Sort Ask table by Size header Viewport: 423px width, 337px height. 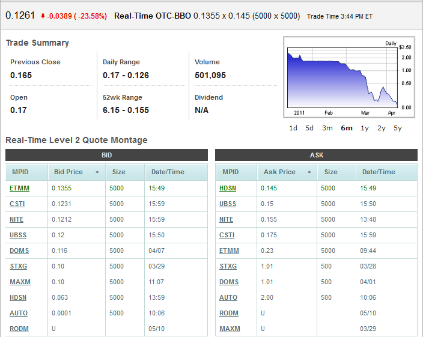tap(330, 172)
